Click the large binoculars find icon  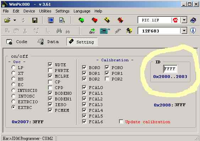pyautogui.click(x=59, y=31)
